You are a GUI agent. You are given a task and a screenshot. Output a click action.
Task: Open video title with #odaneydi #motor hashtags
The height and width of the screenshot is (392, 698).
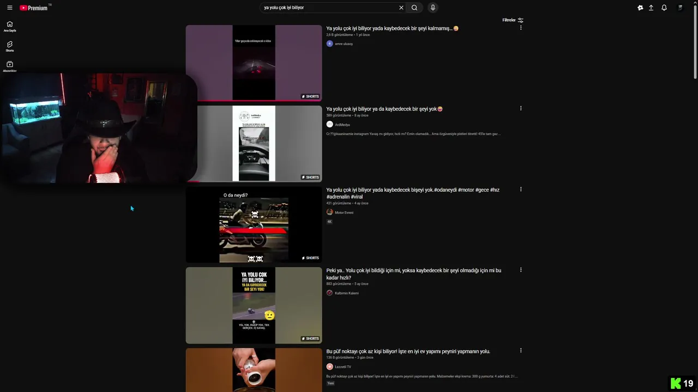(x=413, y=193)
